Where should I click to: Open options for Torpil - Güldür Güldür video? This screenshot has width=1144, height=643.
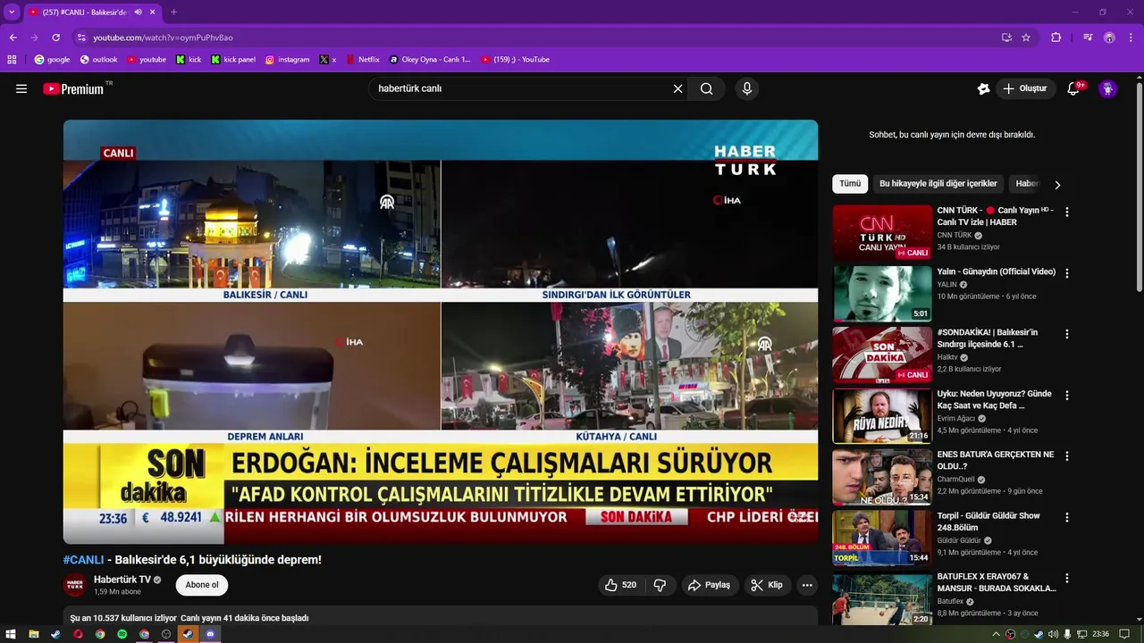tap(1066, 517)
